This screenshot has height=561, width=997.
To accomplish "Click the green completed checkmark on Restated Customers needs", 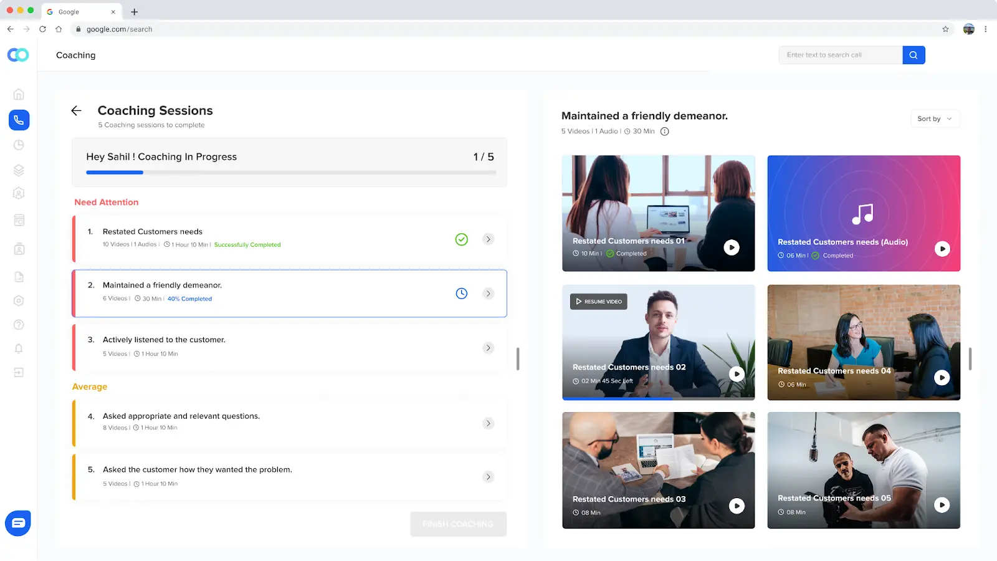I will 462,239.
